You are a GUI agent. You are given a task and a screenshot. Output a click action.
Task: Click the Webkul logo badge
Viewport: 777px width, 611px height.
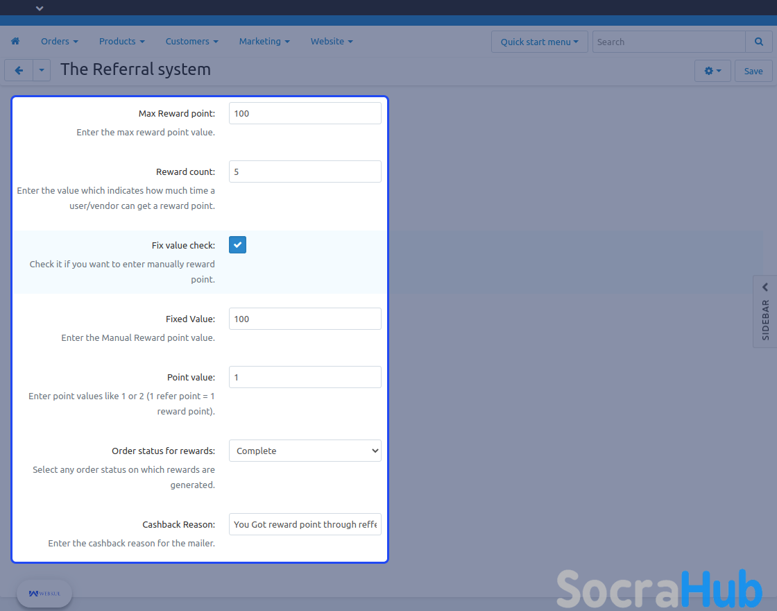click(x=44, y=594)
